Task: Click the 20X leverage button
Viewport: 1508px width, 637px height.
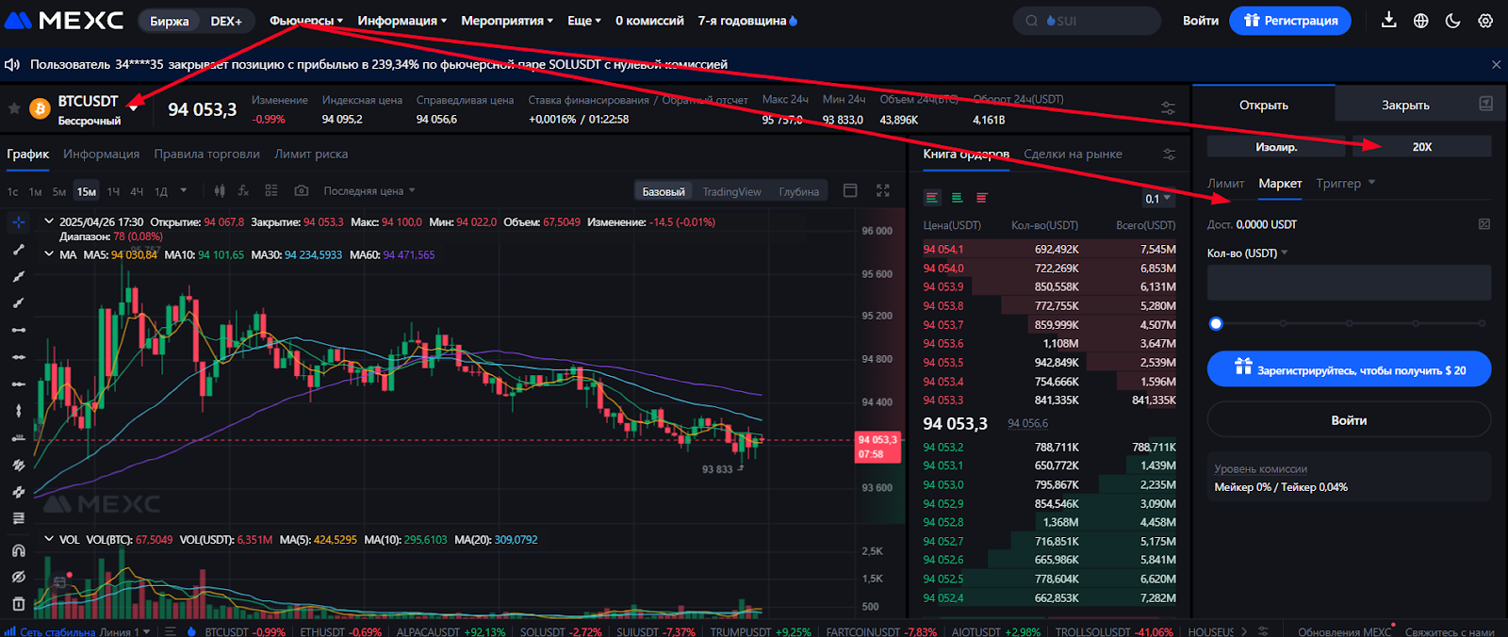Action: tap(1422, 147)
